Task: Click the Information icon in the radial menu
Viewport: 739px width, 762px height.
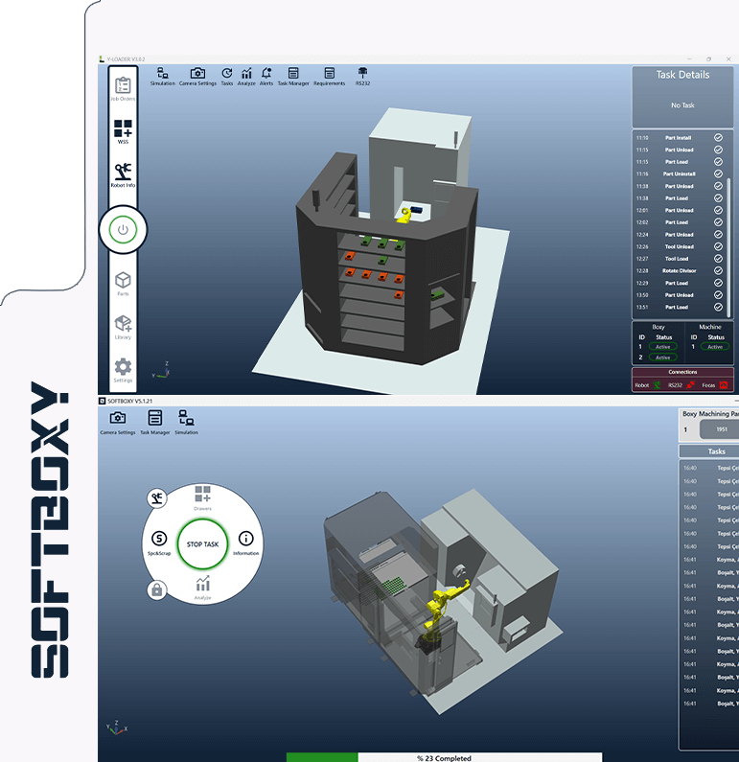Action: 246,541
